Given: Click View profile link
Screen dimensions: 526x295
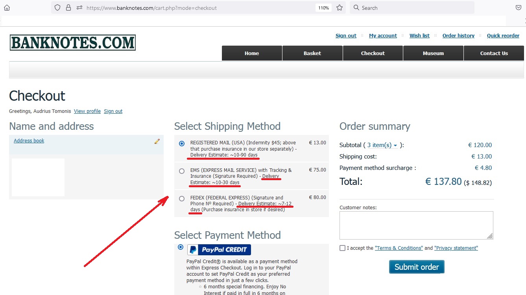Looking at the screenshot, I should [x=87, y=111].
